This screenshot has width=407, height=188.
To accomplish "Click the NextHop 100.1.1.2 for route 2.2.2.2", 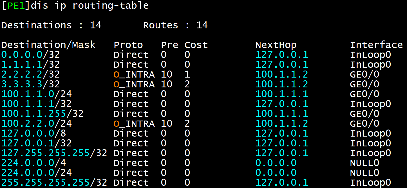I will 281,74.
